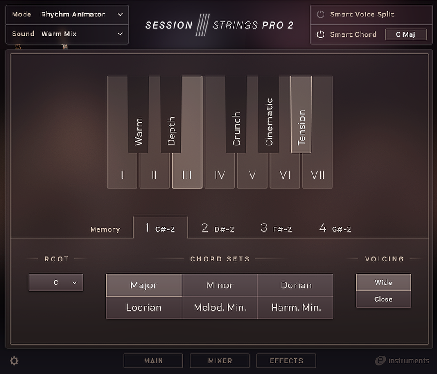Open the Root note C dropdown
437x374 pixels.
56,282
